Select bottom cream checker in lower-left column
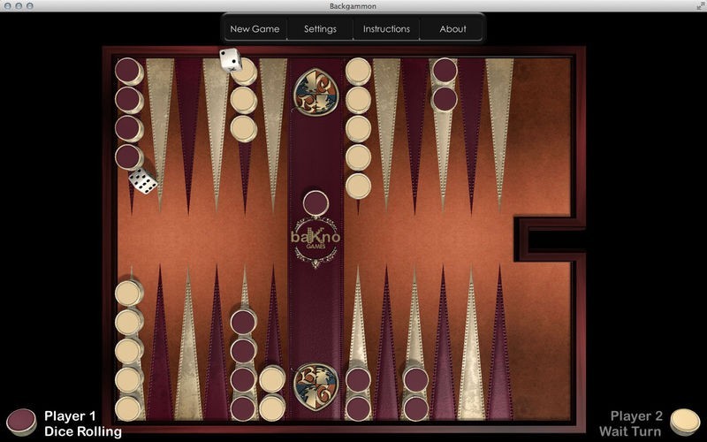Viewport: 707px width, 442px height. click(x=128, y=408)
